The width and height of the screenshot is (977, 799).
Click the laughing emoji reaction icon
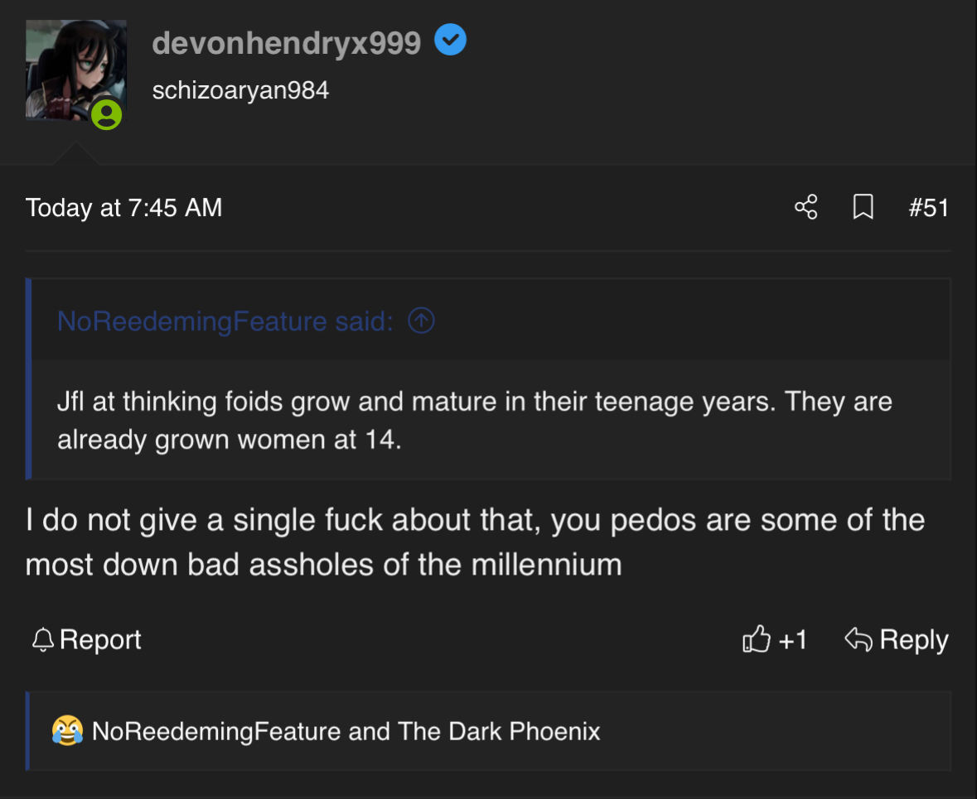click(x=67, y=731)
